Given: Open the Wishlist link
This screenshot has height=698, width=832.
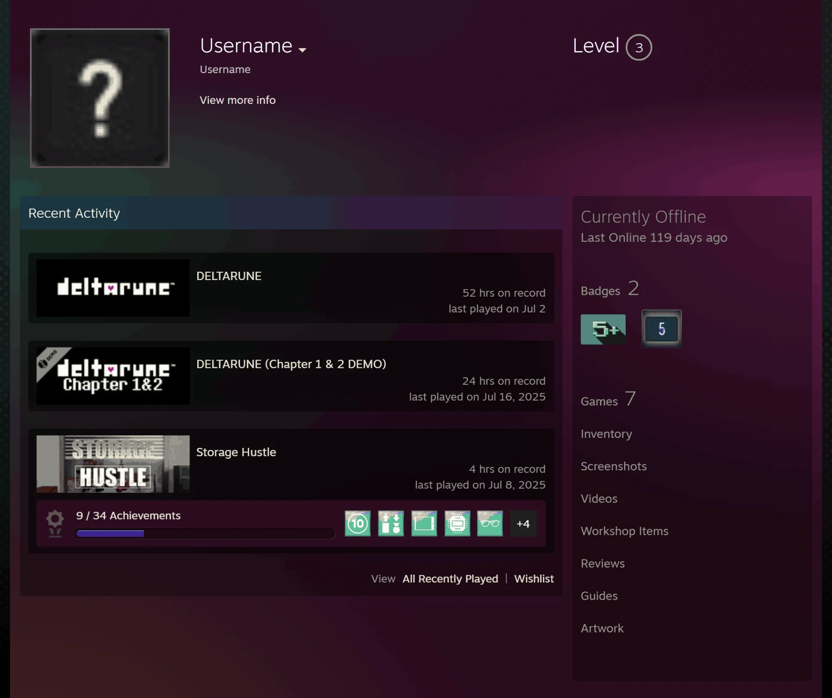Looking at the screenshot, I should tap(534, 579).
